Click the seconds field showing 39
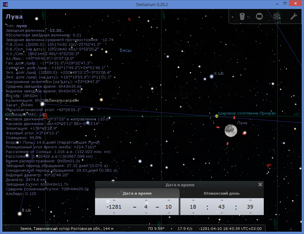304x234 pixels. coord(250,207)
